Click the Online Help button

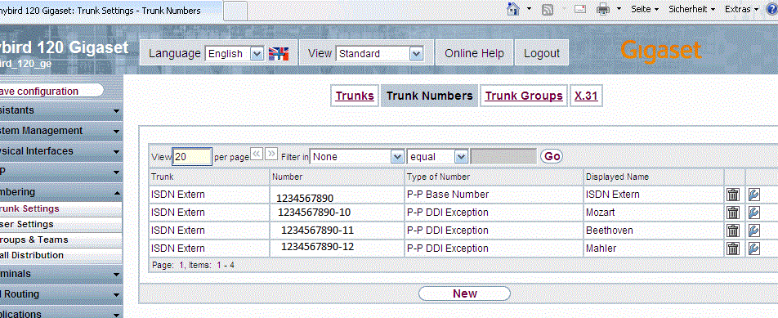click(x=474, y=53)
